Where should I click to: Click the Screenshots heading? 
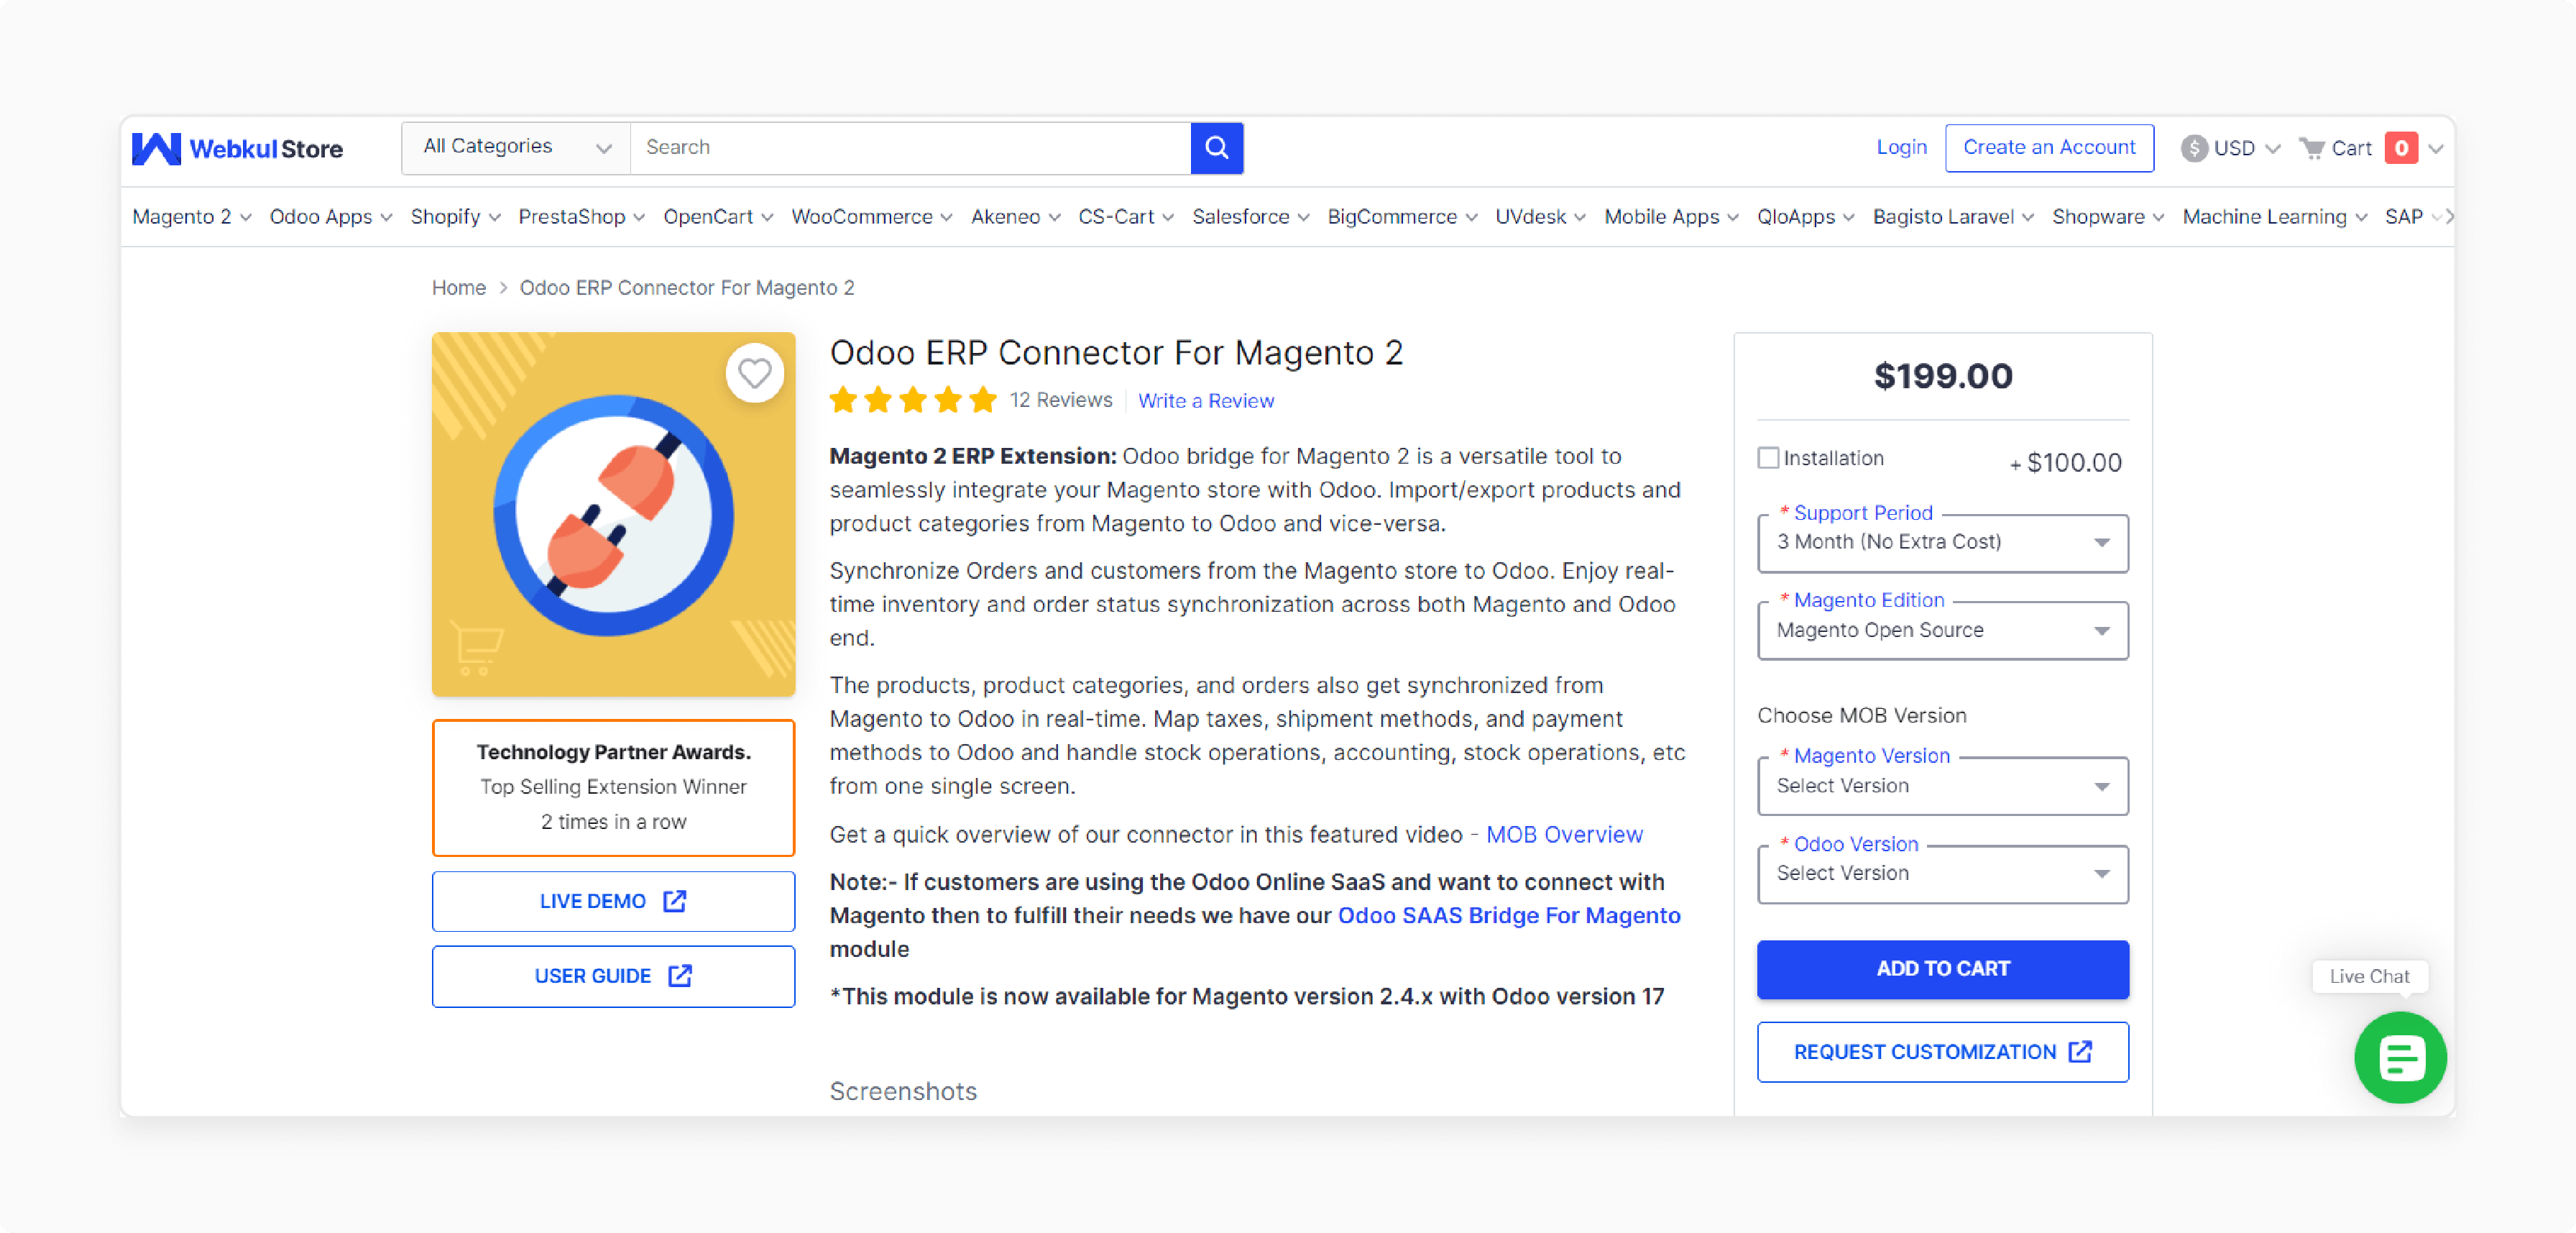[903, 1091]
